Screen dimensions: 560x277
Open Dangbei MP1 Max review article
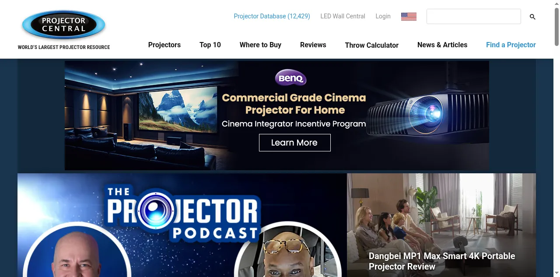(441, 225)
